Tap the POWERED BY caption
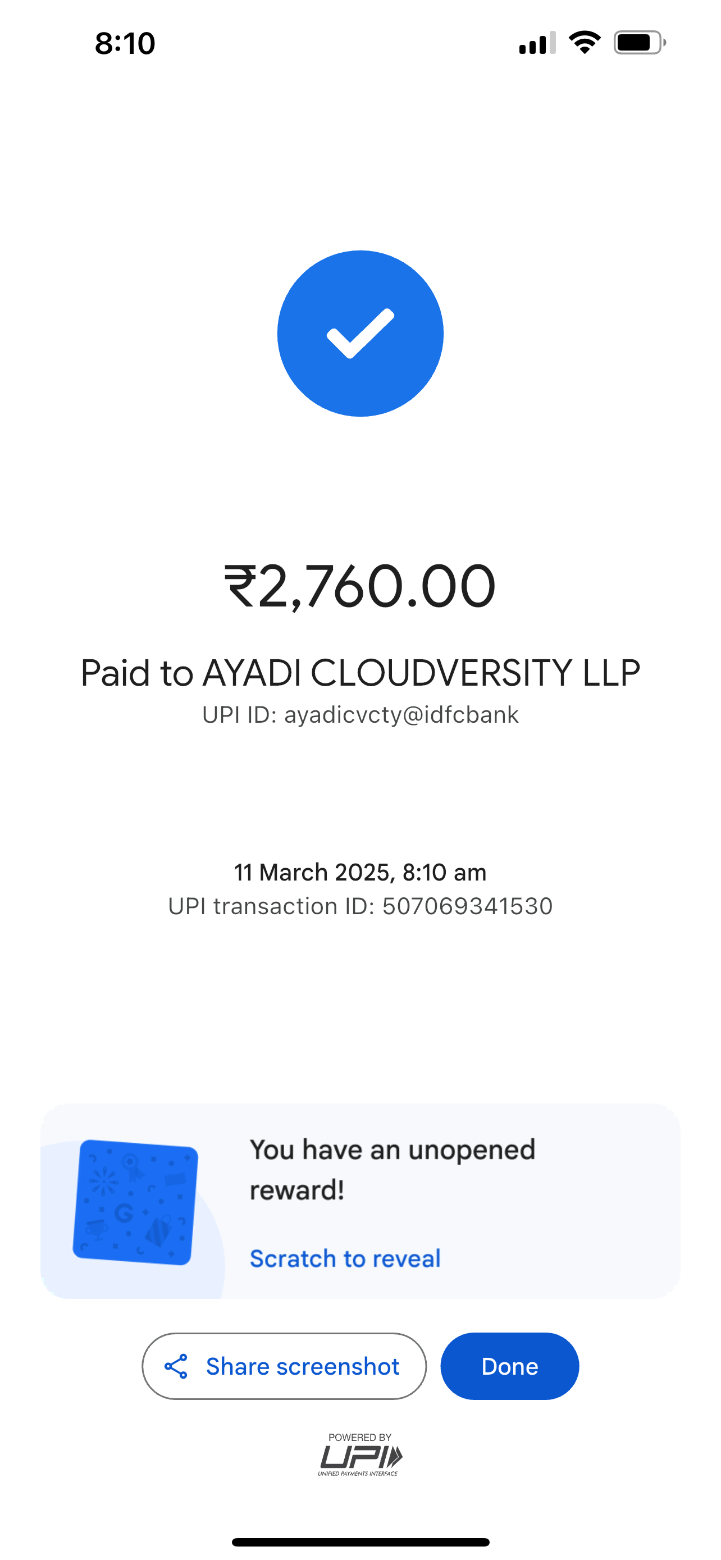The image size is (721, 1560). tap(359, 1437)
